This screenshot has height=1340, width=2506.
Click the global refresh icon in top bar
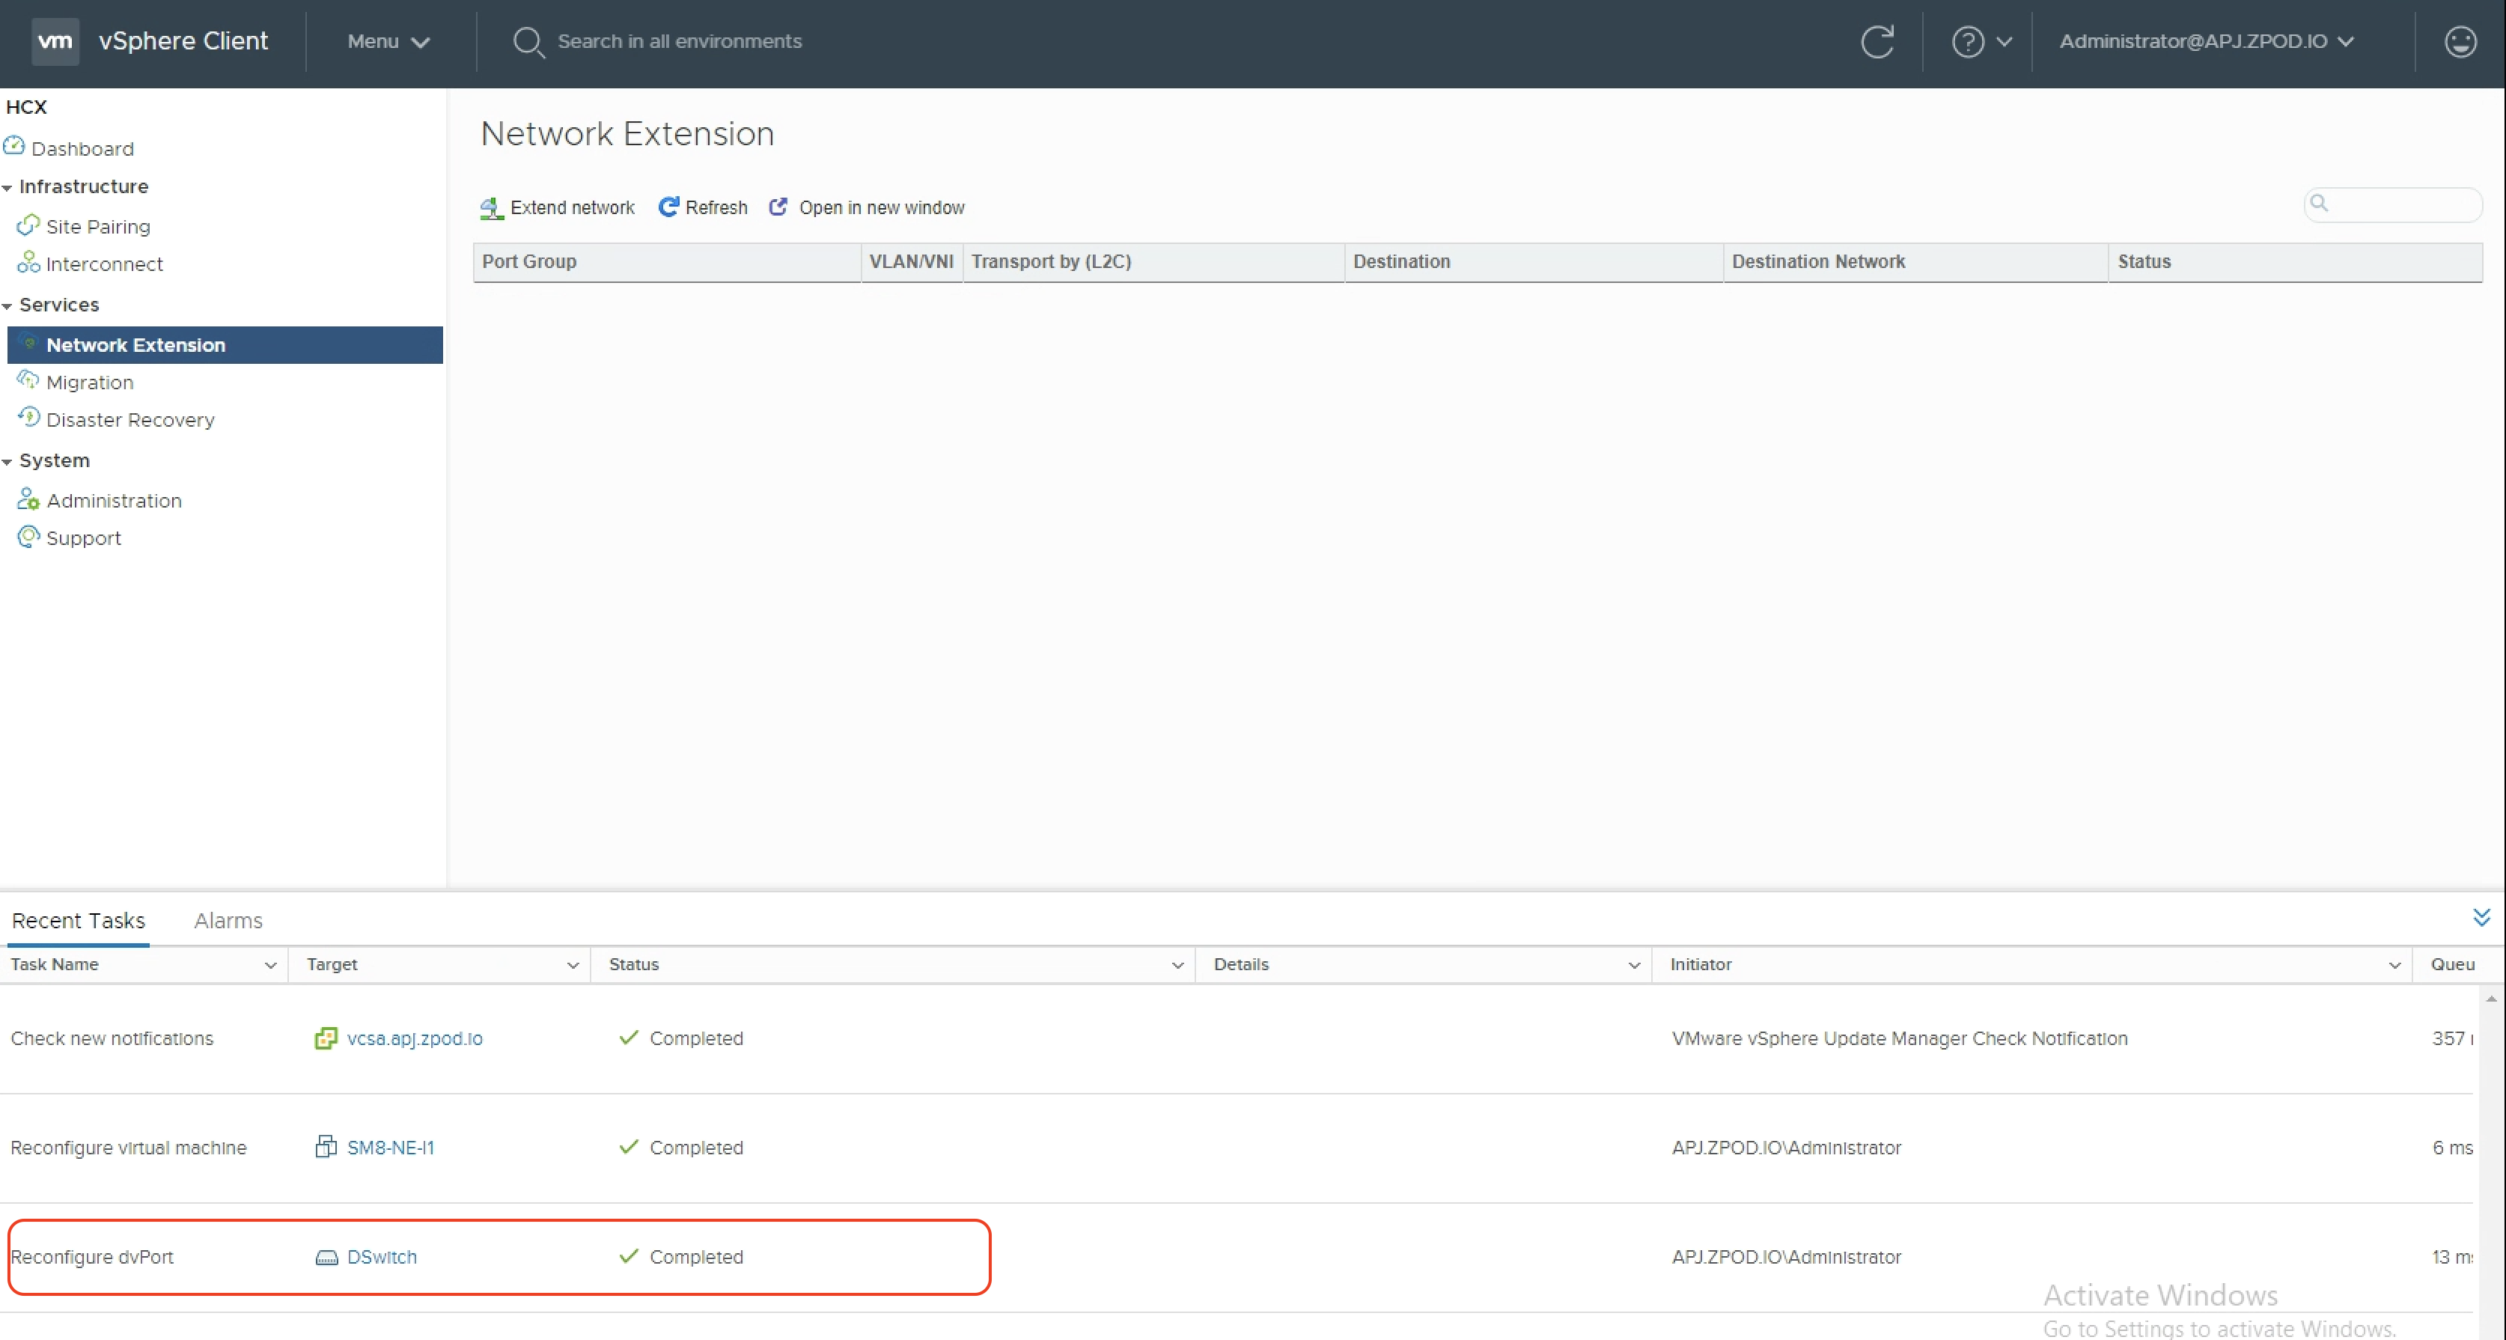click(x=1877, y=41)
